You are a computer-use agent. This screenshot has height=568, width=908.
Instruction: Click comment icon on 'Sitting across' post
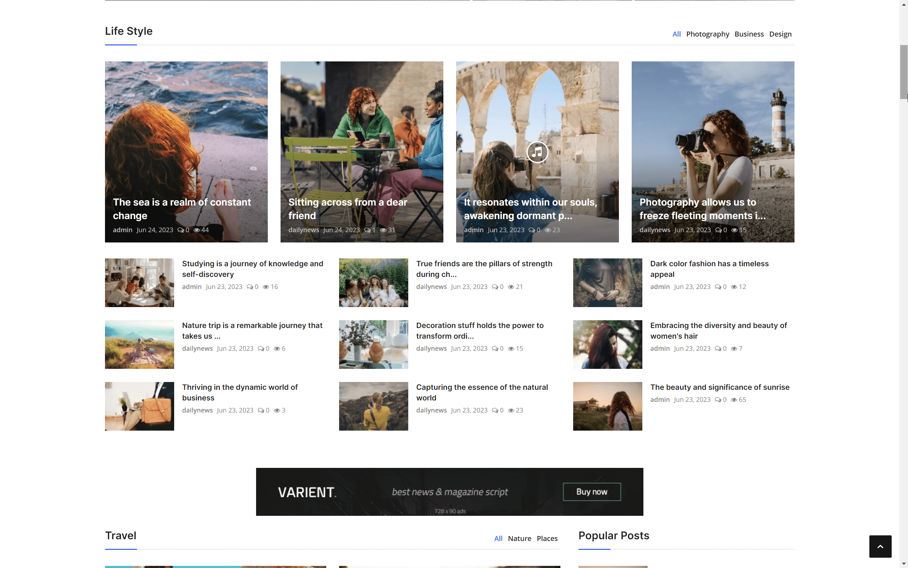[x=367, y=230]
